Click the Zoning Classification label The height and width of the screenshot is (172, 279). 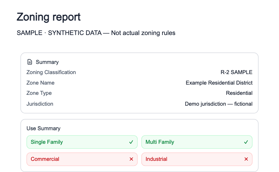(51, 72)
